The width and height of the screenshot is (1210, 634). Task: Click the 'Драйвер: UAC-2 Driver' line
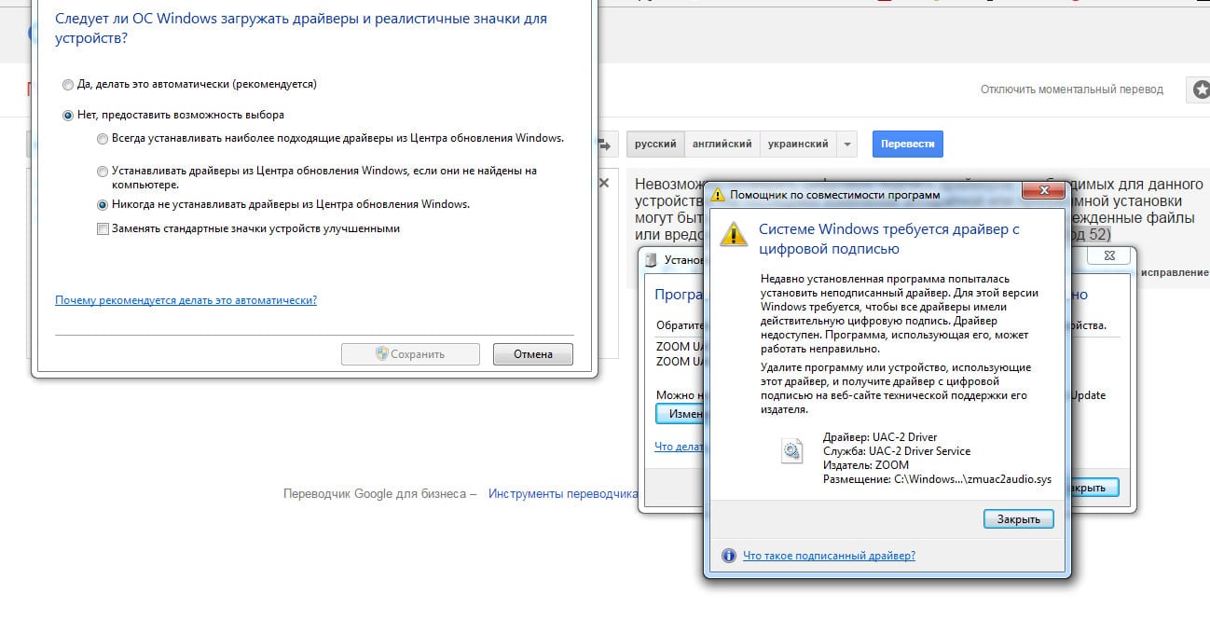coord(880,437)
